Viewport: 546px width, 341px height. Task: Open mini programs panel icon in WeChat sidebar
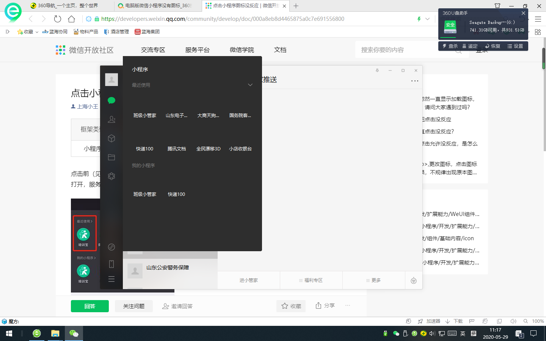tap(111, 247)
